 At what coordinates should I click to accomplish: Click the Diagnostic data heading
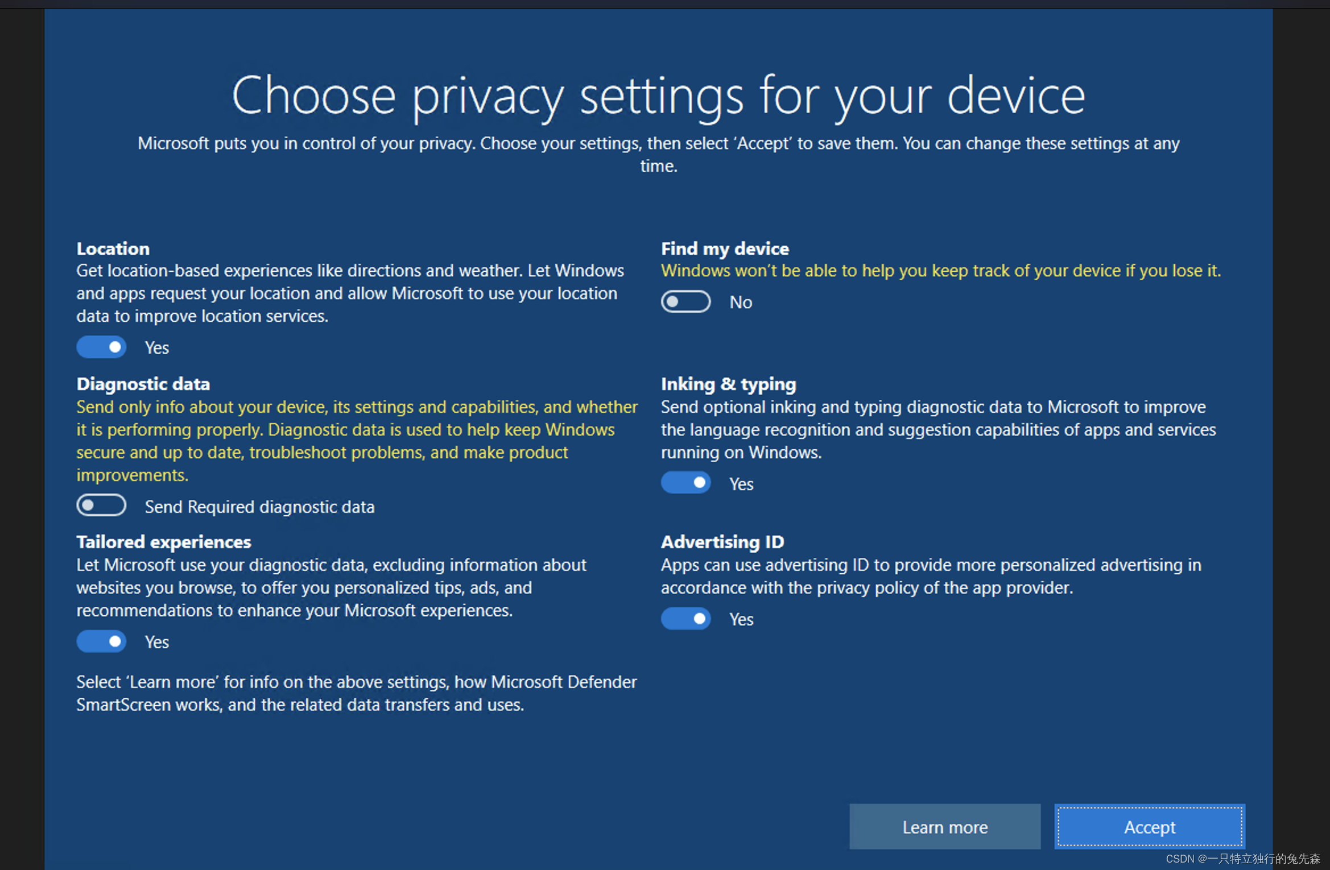[143, 384]
